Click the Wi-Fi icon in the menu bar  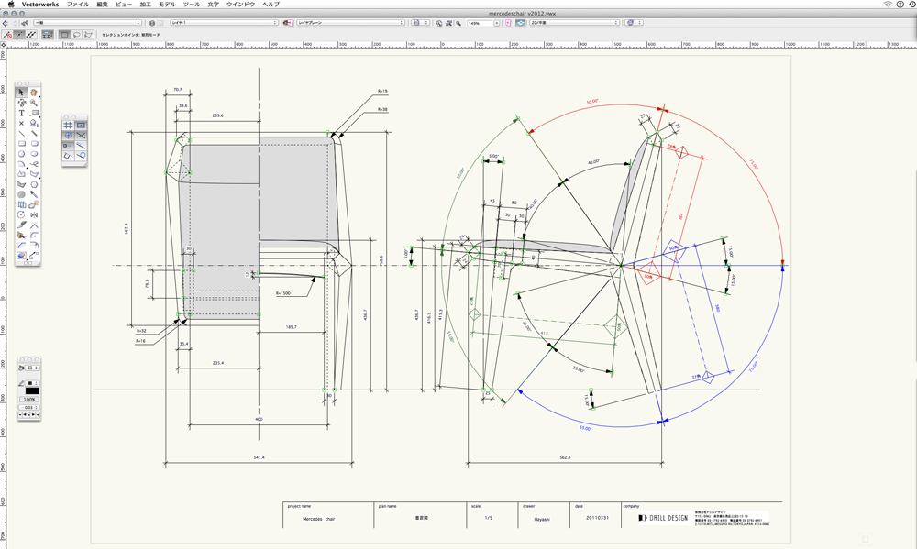[x=888, y=5]
